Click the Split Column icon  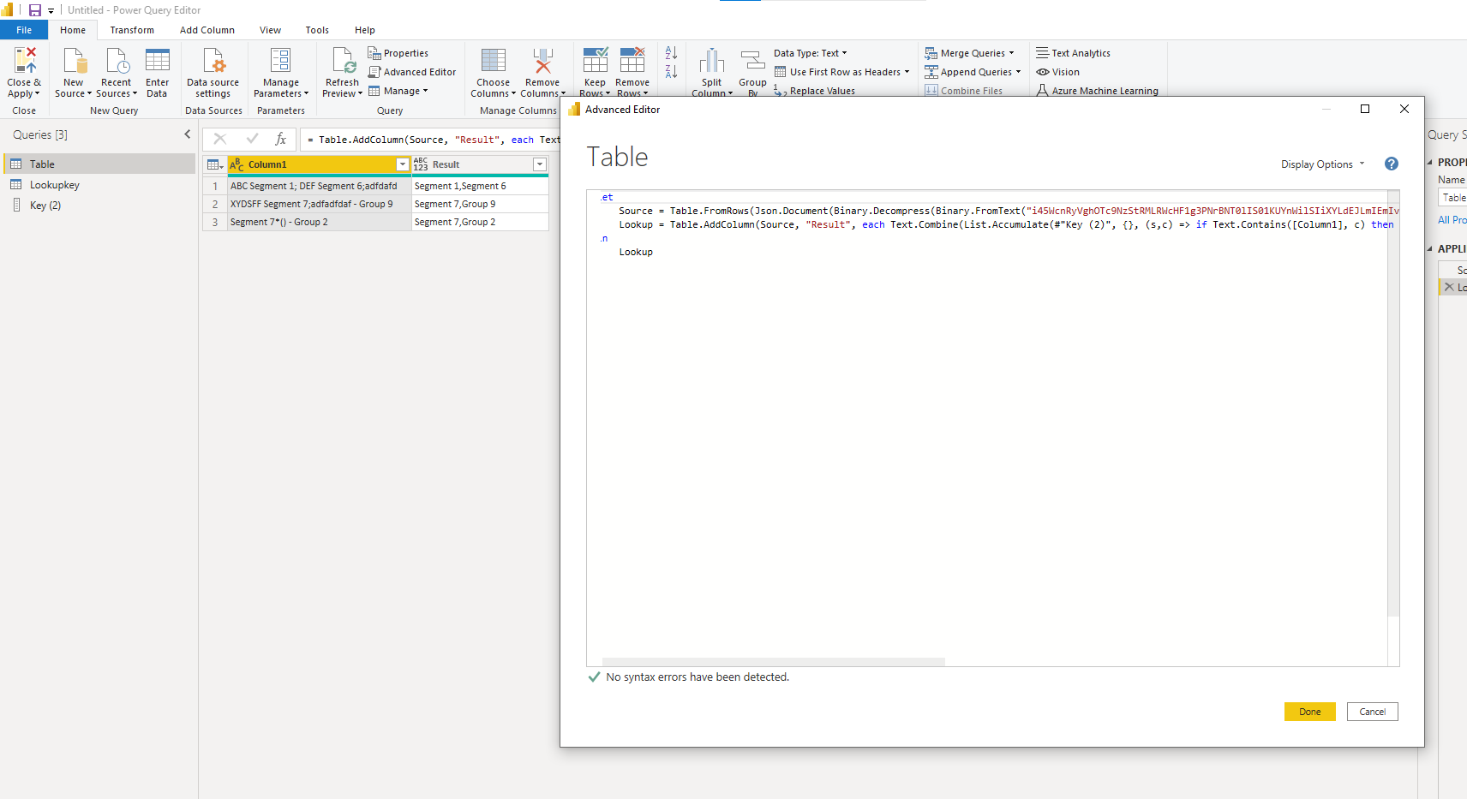tap(712, 61)
